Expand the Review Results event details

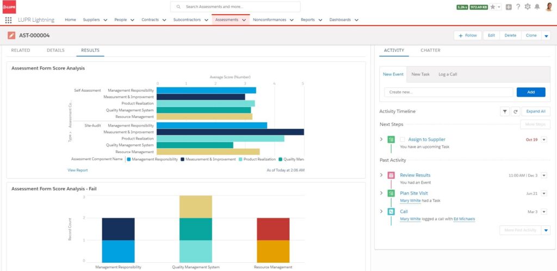pyautogui.click(x=381, y=175)
